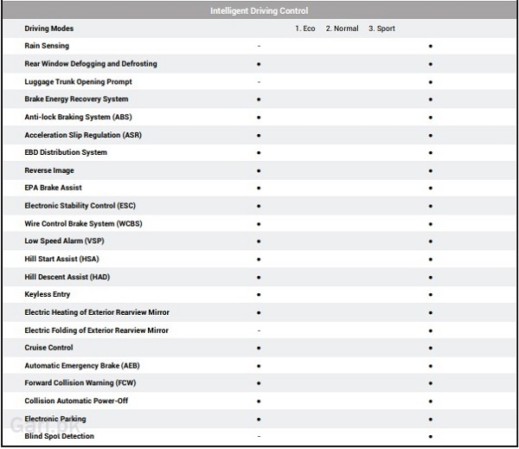Click the Luggage Trunk Opening Prompt label
The height and width of the screenshot is (449, 519).
click(x=78, y=82)
